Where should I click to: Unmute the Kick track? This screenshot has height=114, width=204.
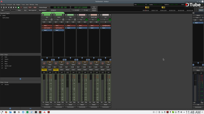tap(44, 70)
